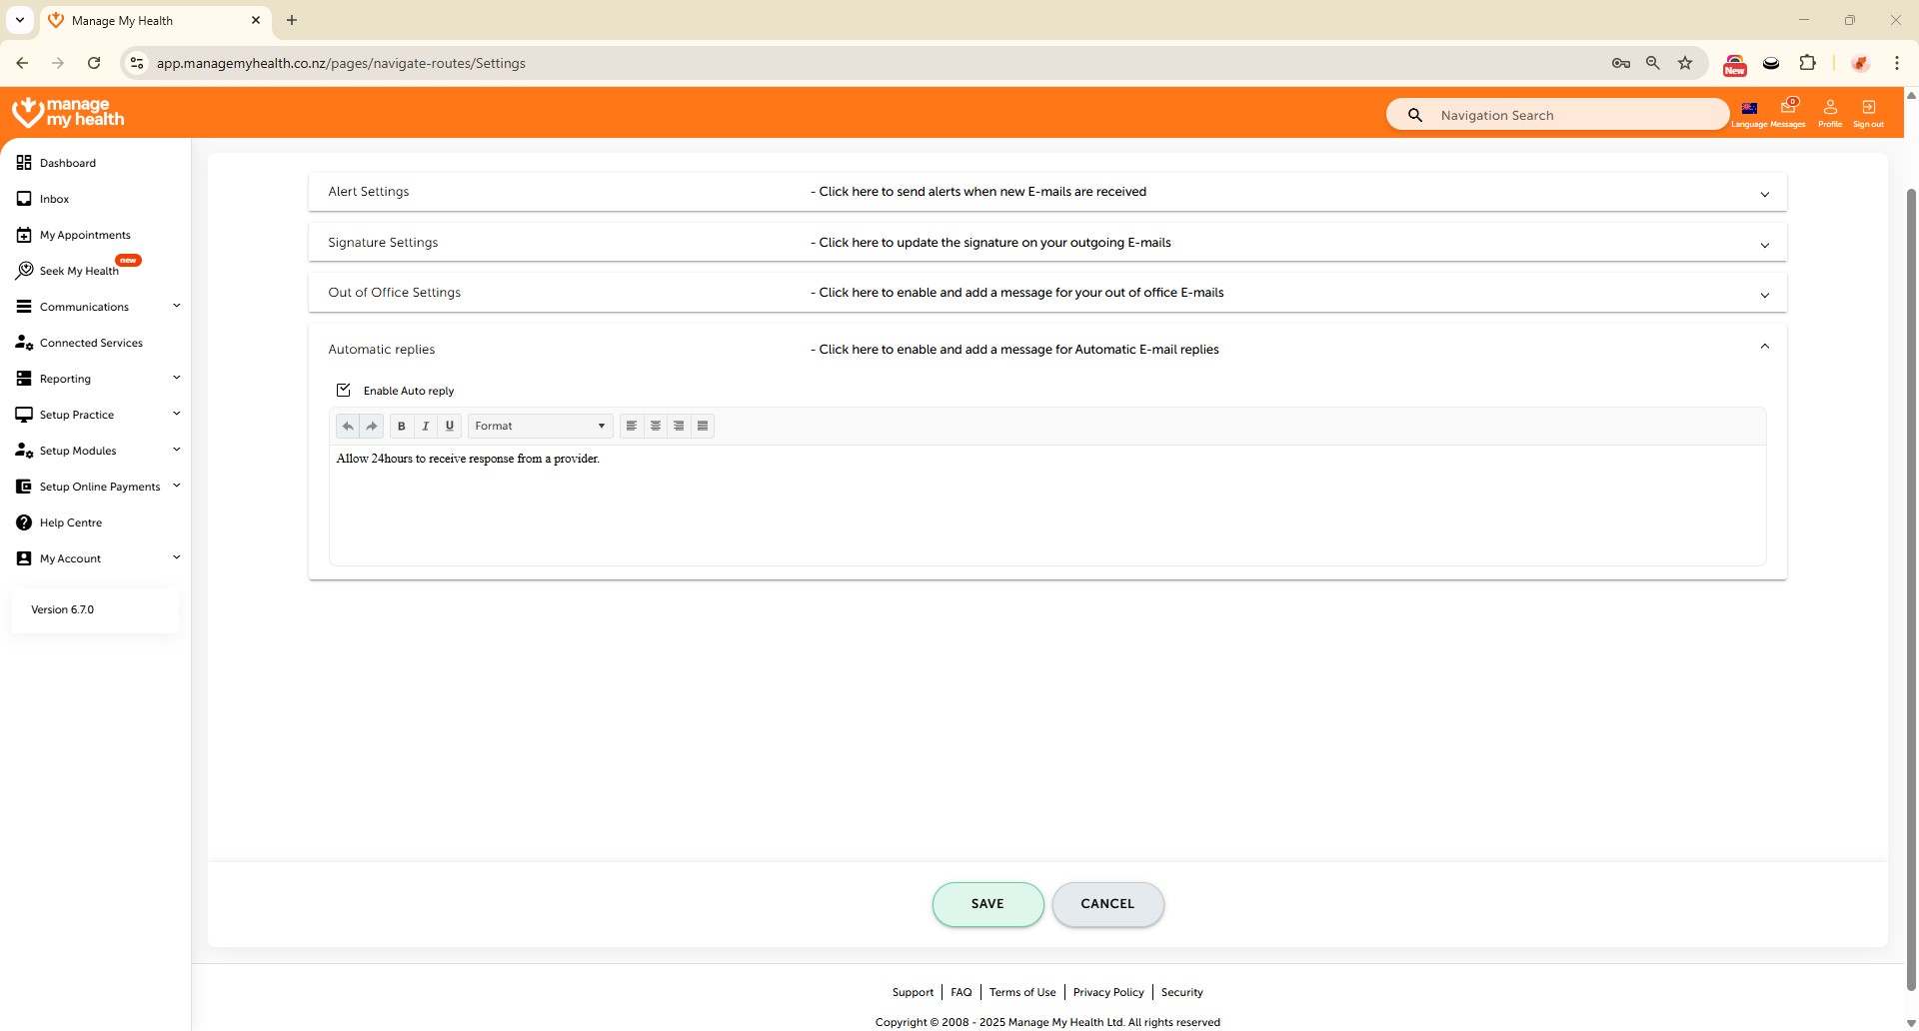This screenshot has height=1031, width=1919.
Task: Open the Privacy Policy footer link
Action: 1108,992
